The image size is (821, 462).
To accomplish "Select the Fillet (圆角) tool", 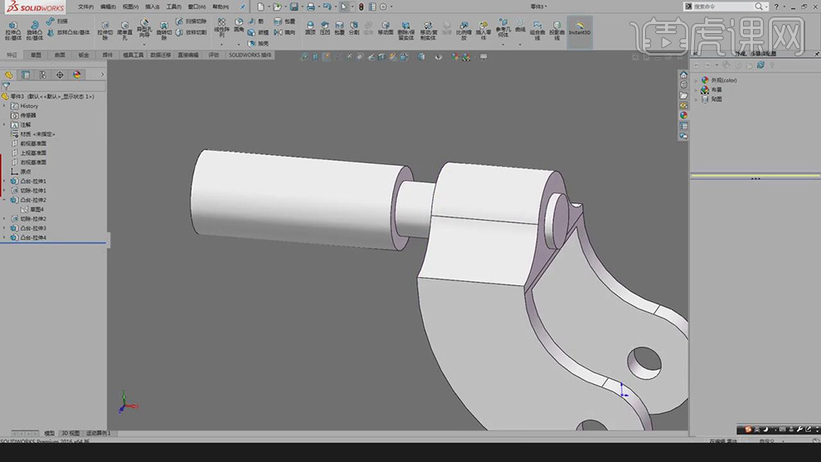I will (x=239, y=25).
